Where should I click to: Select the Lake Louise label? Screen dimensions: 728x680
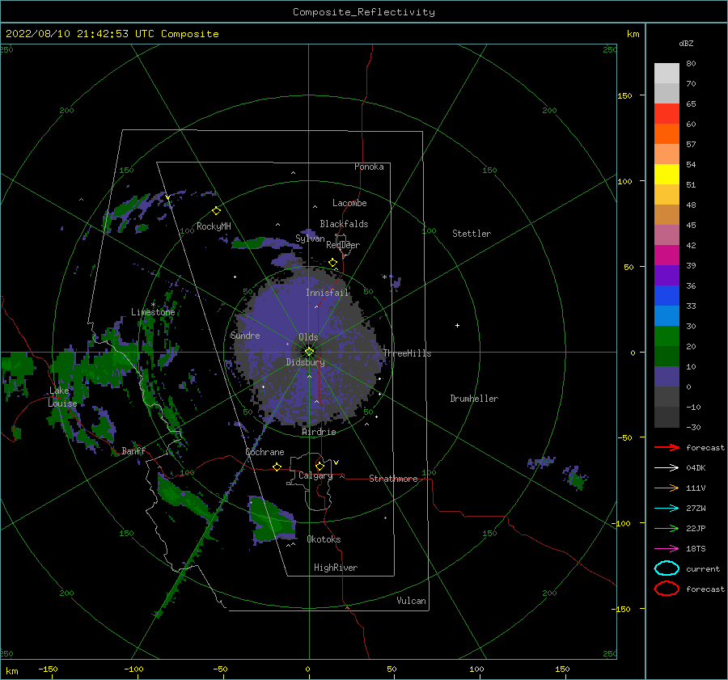click(x=62, y=397)
